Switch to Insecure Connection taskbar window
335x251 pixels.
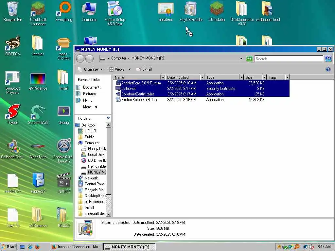click(76, 247)
